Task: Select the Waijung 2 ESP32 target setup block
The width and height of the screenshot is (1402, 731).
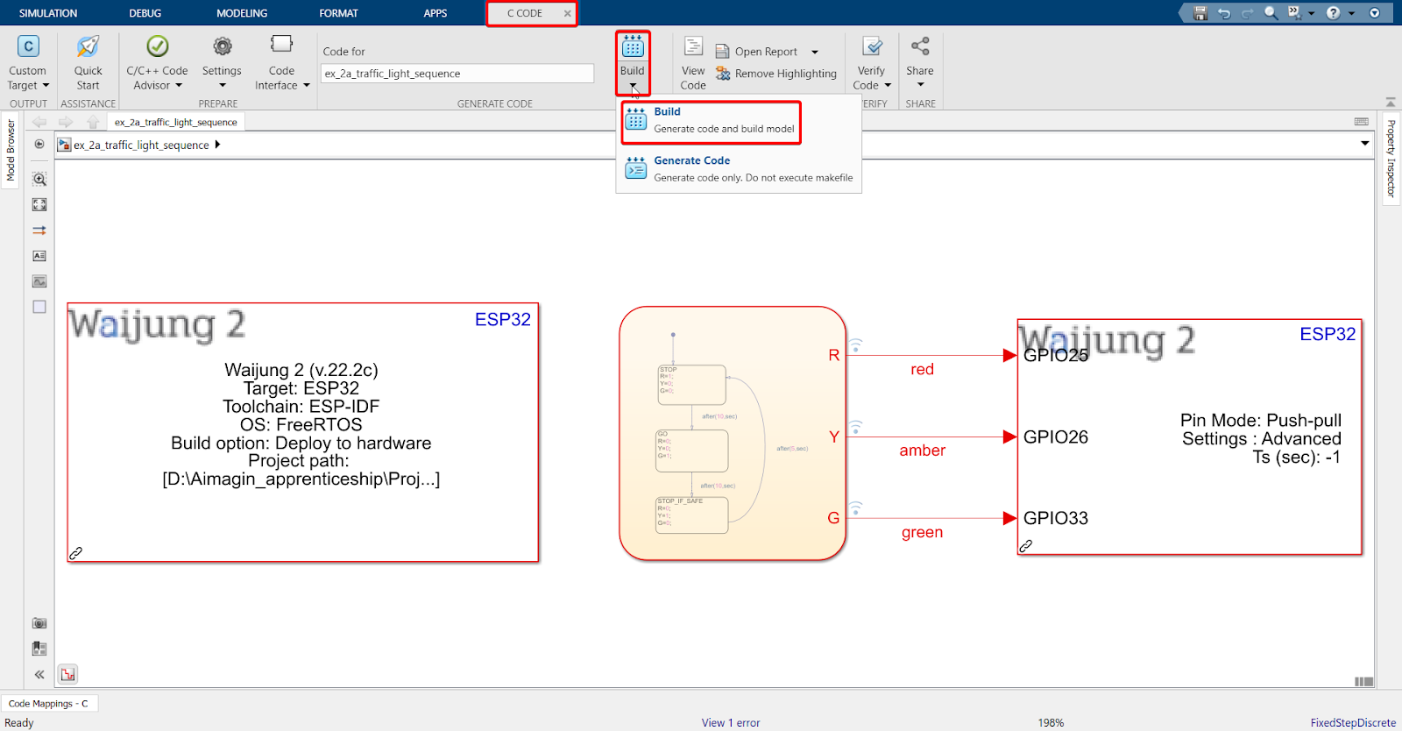Action: coord(303,433)
